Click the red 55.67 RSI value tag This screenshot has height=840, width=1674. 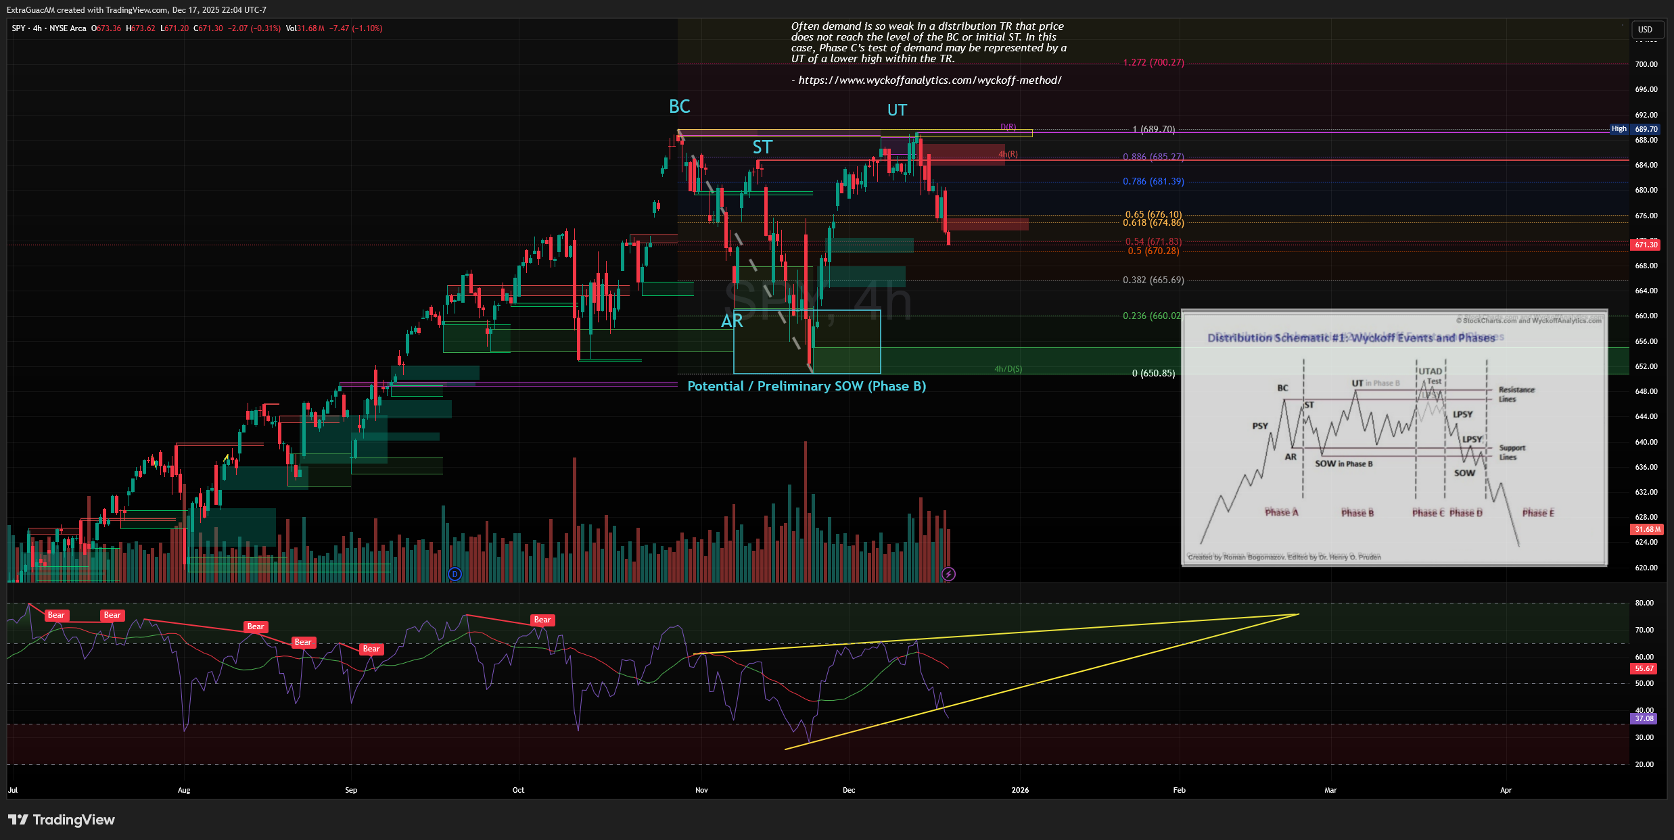point(1644,669)
